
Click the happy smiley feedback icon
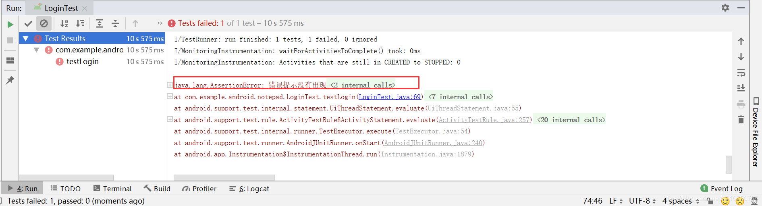725,201
